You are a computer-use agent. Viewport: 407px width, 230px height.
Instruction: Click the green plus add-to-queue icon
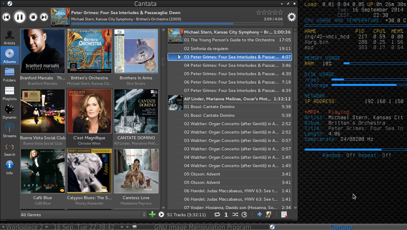click(x=152, y=214)
